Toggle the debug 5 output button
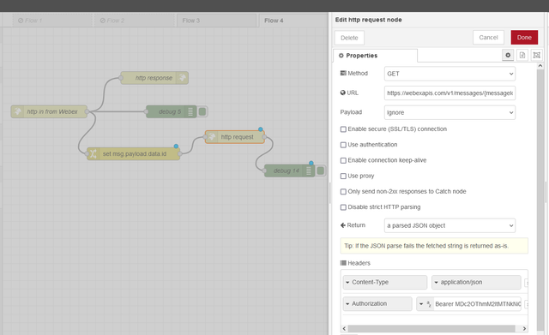The image size is (549, 335). pyautogui.click(x=202, y=111)
